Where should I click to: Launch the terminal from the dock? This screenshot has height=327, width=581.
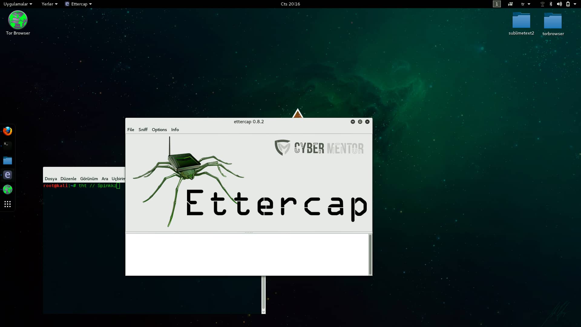[8, 145]
